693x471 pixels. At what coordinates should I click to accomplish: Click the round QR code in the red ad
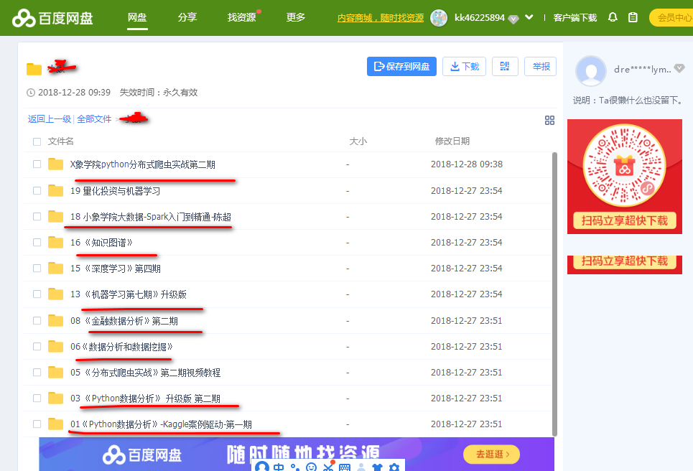(624, 166)
